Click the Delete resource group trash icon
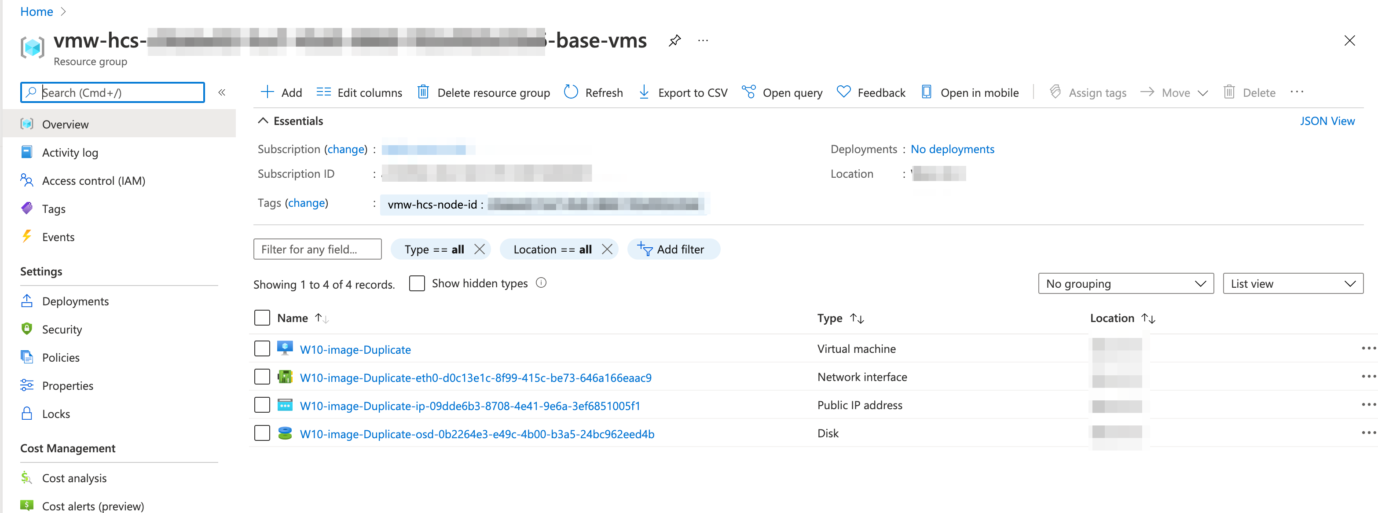1378x513 pixels. (423, 92)
